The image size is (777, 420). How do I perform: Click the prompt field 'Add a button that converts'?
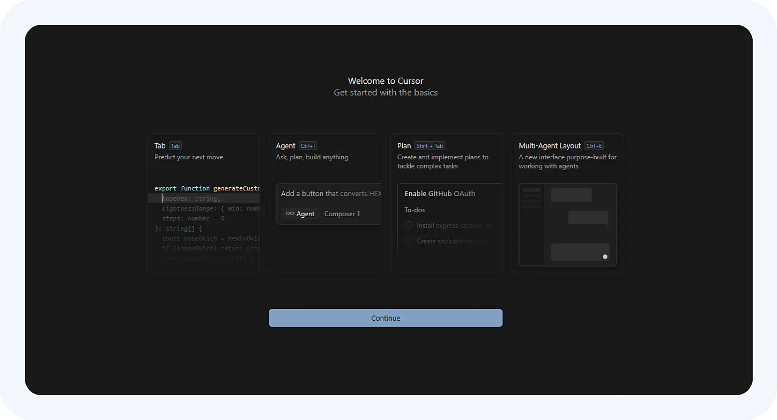coord(330,193)
